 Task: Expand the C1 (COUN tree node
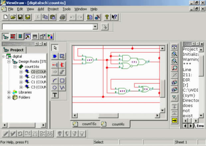(21, 82)
